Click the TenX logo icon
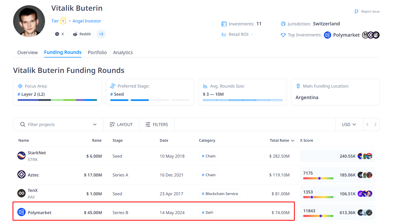Viewport: 394px width, 223px height. pyautogui.click(x=21, y=193)
